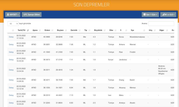Screen dimensions: 179x107
Task: Click the Mustafakemalpasa district cell
Action: (137, 37)
